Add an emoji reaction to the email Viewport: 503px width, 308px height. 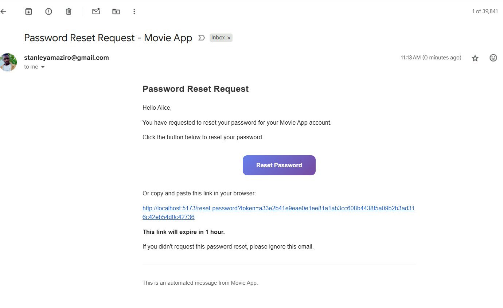[493, 58]
